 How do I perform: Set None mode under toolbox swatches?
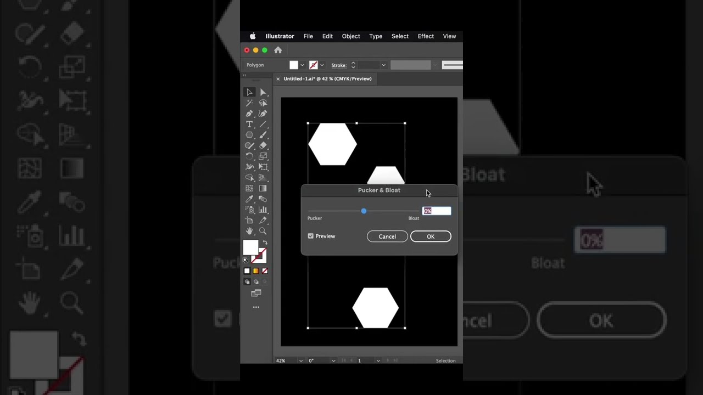[x=265, y=271]
